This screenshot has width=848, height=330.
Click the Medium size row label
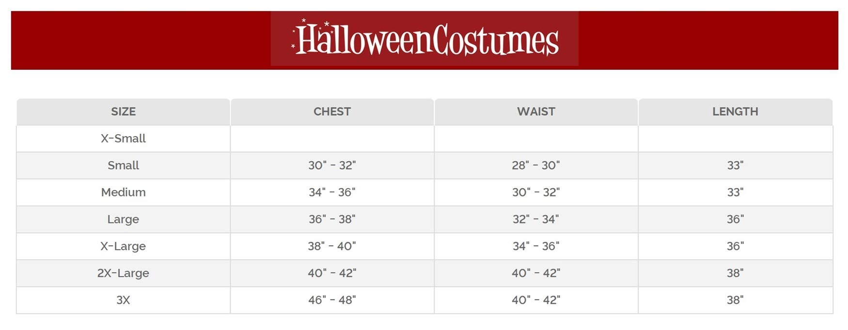(123, 192)
